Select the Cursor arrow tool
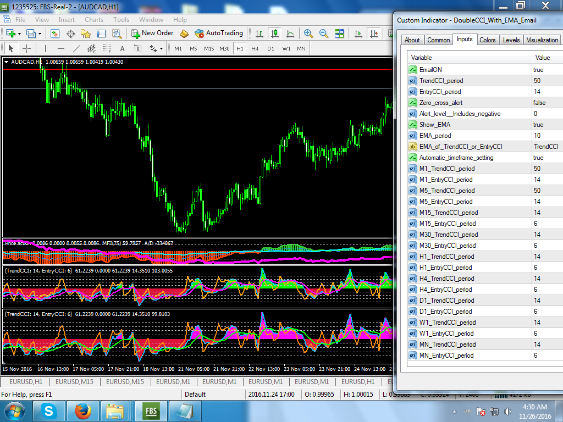 coord(11,48)
